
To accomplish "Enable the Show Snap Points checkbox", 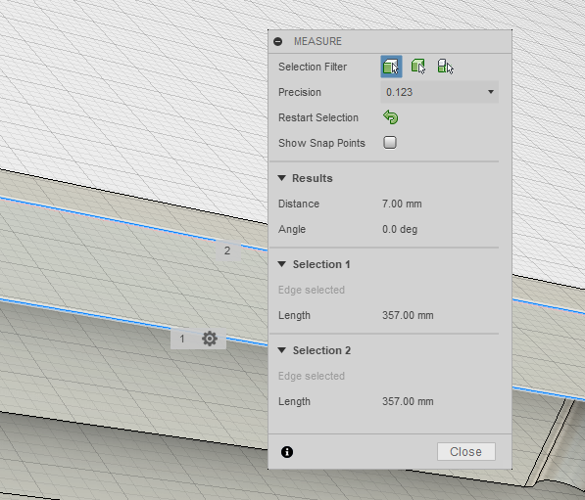I will pyautogui.click(x=390, y=143).
